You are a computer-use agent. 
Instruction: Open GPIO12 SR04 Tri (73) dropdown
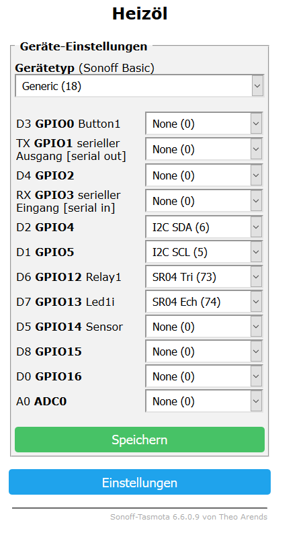point(204,277)
